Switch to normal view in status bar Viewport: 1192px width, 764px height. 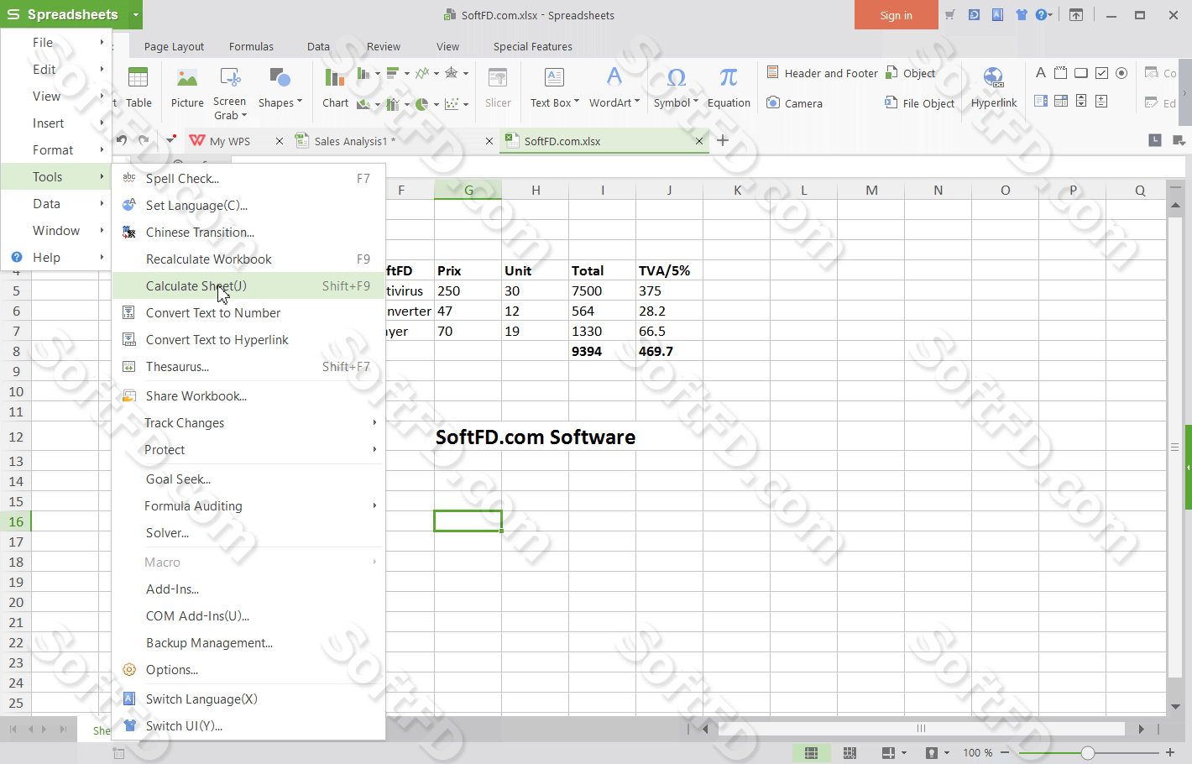(811, 753)
